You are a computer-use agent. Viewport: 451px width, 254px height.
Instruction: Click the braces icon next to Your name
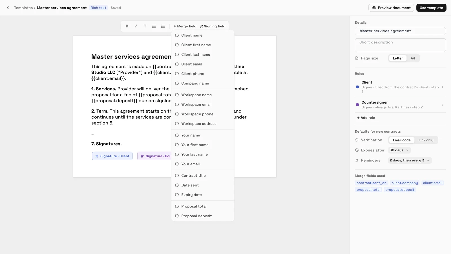coord(177,135)
